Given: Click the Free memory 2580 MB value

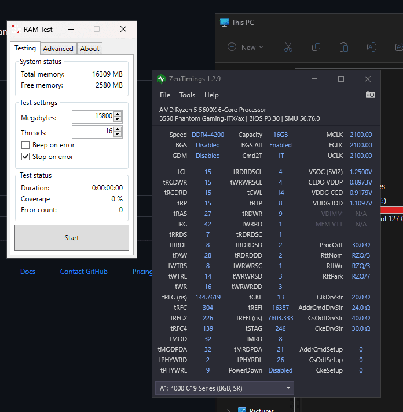Looking at the screenshot, I should (x=109, y=85).
